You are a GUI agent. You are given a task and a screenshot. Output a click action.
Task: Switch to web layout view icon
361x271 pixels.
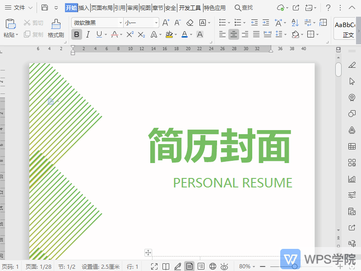point(213,266)
